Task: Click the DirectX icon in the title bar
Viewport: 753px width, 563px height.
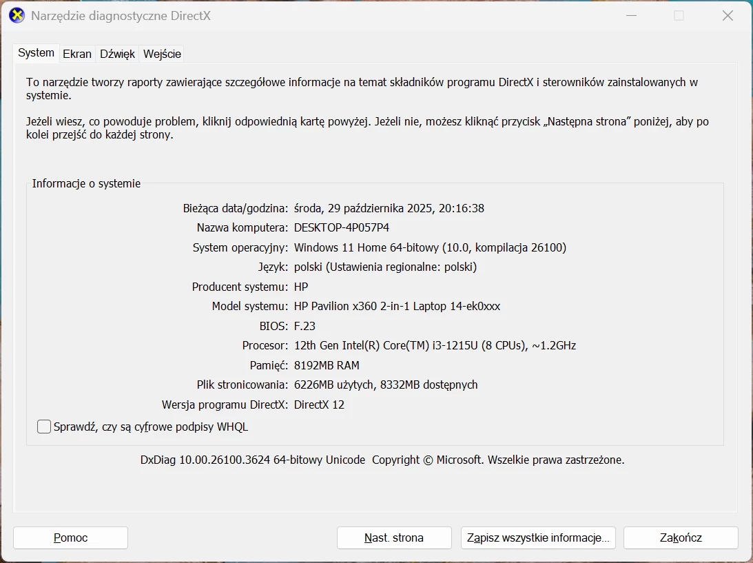Action: pos(17,16)
